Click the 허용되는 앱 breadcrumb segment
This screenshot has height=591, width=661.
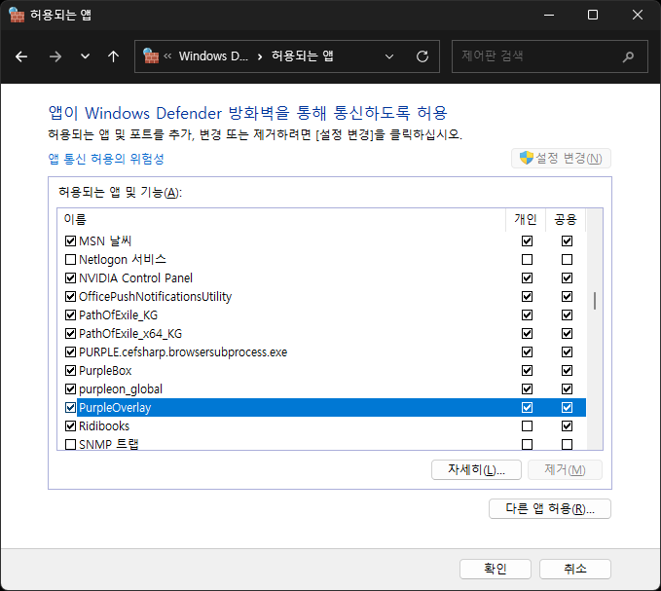point(302,56)
